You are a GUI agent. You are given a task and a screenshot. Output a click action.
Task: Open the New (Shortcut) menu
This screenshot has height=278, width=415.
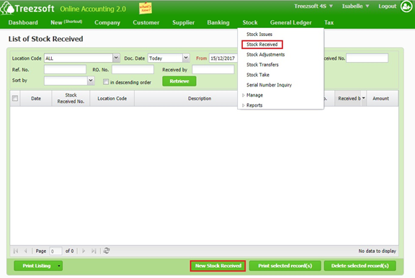[x=66, y=22]
